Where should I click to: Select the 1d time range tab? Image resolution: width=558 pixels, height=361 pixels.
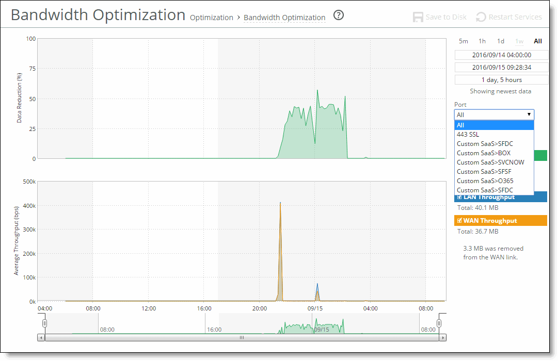point(500,41)
